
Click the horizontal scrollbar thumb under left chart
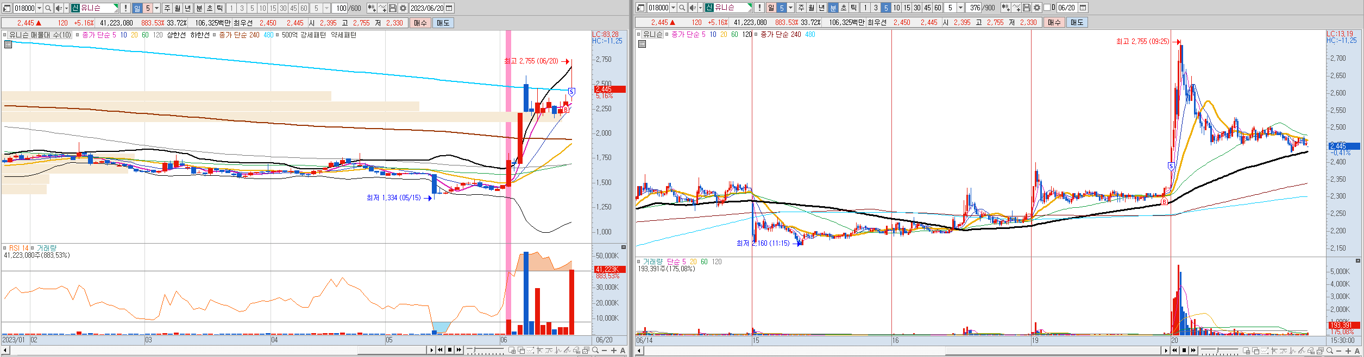click(x=392, y=350)
